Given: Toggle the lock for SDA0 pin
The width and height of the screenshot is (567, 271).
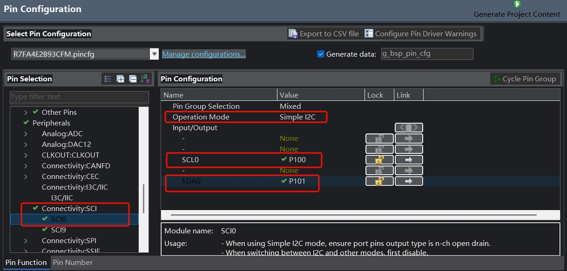Looking at the screenshot, I should coord(379,181).
